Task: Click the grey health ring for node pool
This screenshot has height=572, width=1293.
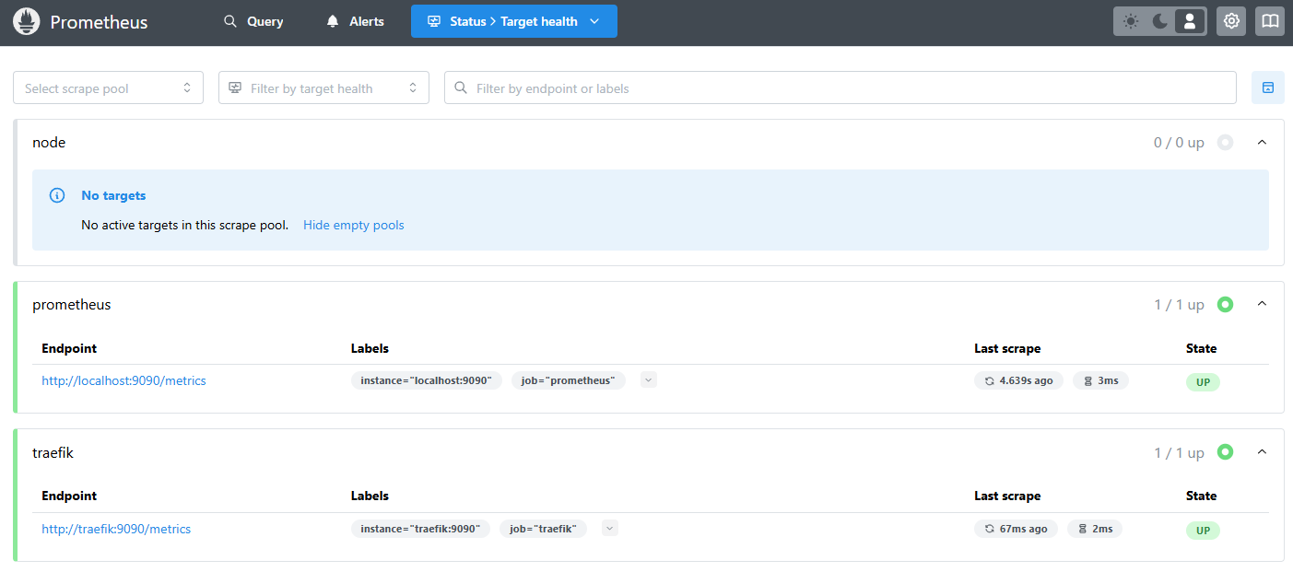Action: pyautogui.click(x=1225, y=143)
